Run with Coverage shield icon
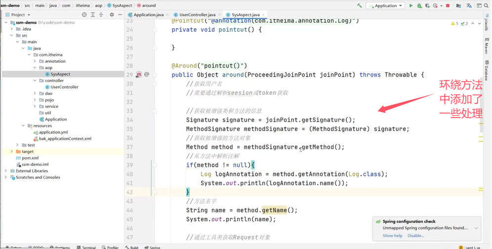The width and height of the screenshot is (492, 249). click(x=427, y=5)
